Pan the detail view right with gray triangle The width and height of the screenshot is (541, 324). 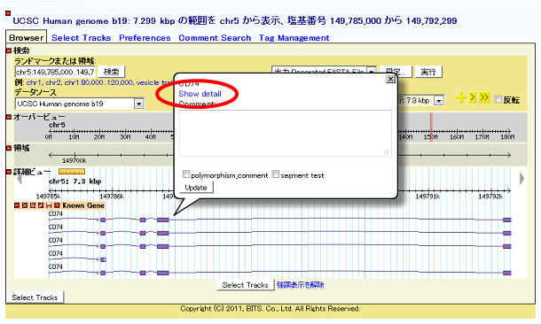click(521, 178)
